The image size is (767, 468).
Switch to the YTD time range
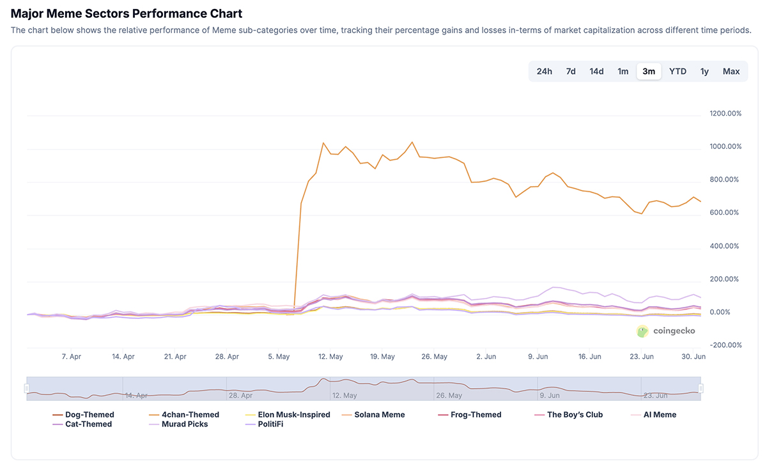point(678,71)
